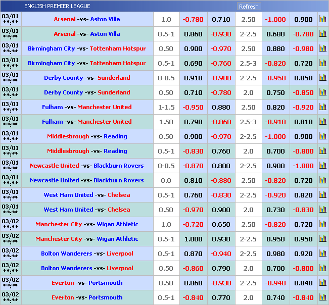The image size is (329, 305).
Task: Click the ENGLISH PREMIER LEAGUE header title
Action: 57,6
